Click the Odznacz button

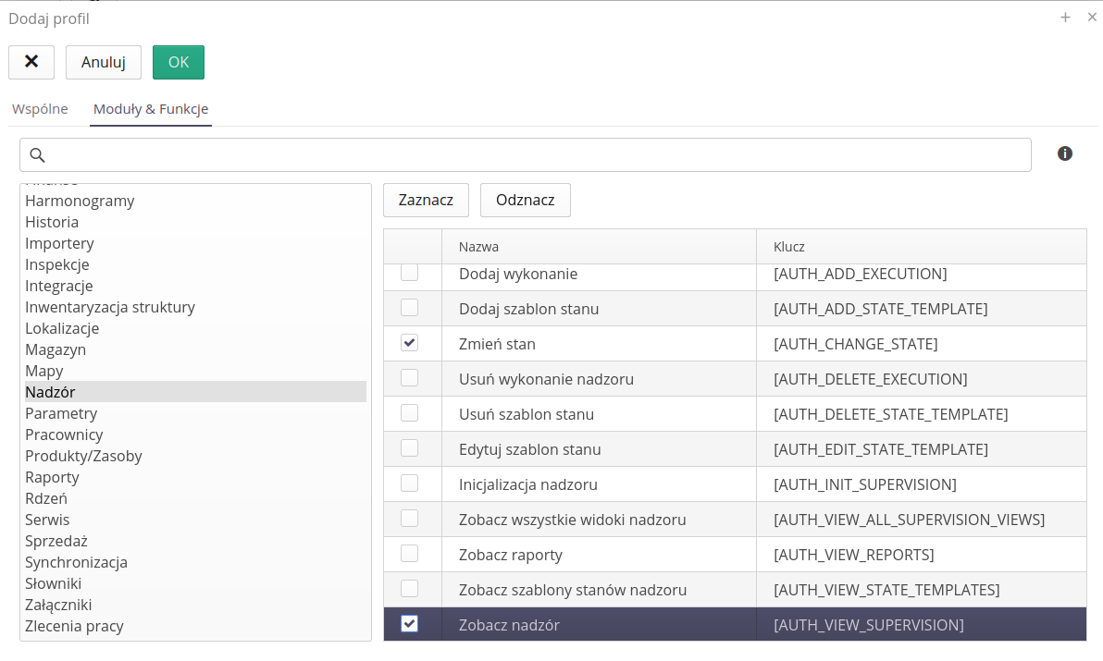pos(525,200)
